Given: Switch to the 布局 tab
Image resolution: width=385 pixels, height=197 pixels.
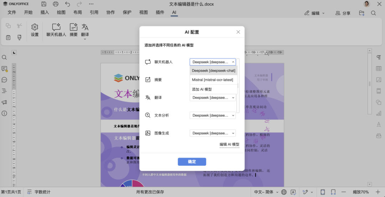Looking at the screenshot, I should coord(78,12).
